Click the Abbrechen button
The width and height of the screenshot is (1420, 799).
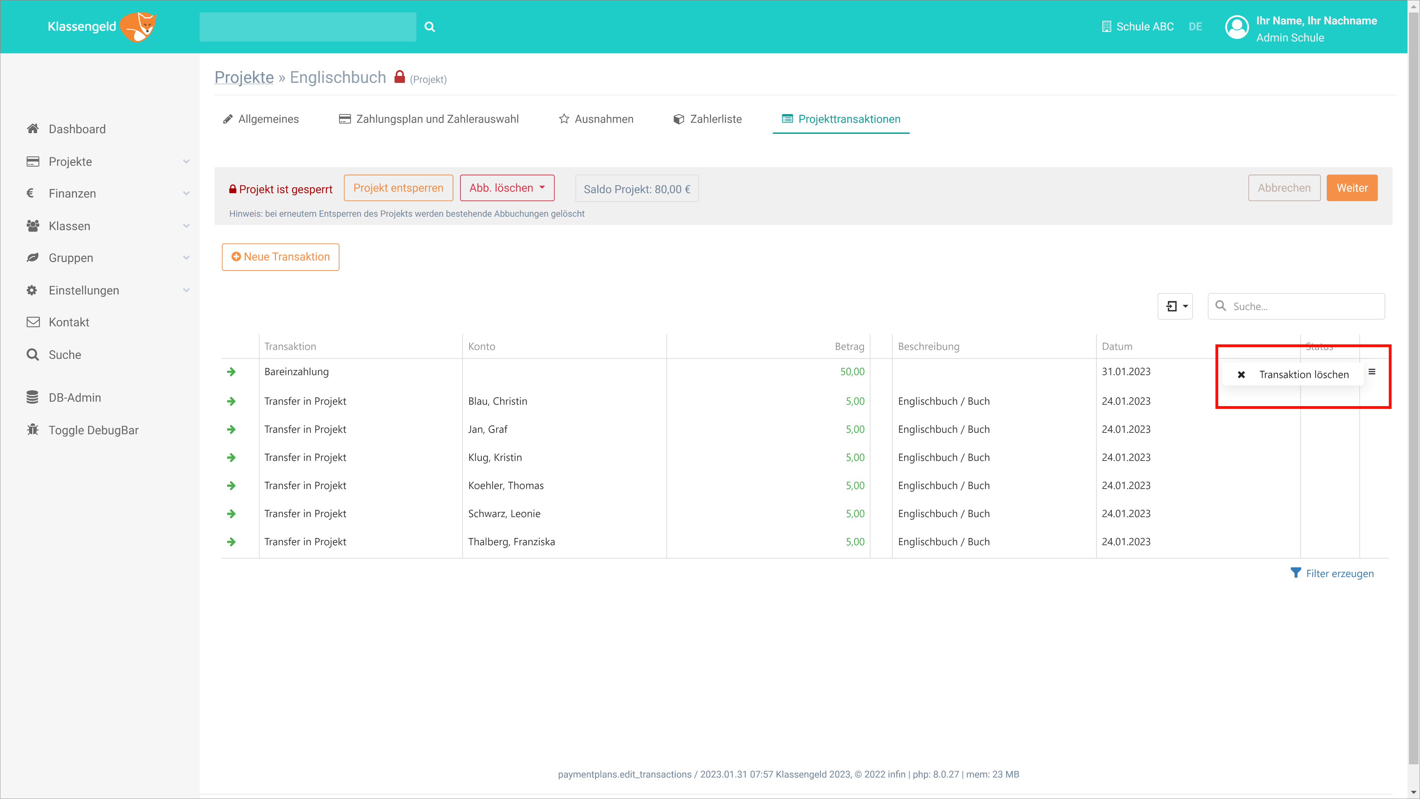coord(1284,188)
